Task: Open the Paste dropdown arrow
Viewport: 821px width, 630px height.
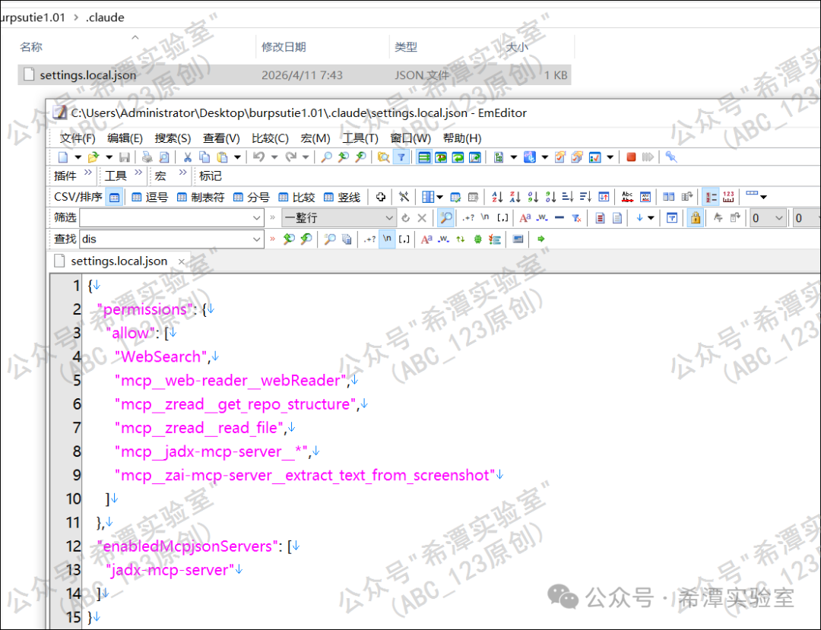Action: click(x=239, y=157)
